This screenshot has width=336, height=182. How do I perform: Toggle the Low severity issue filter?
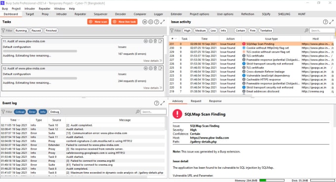click(213, 31)
